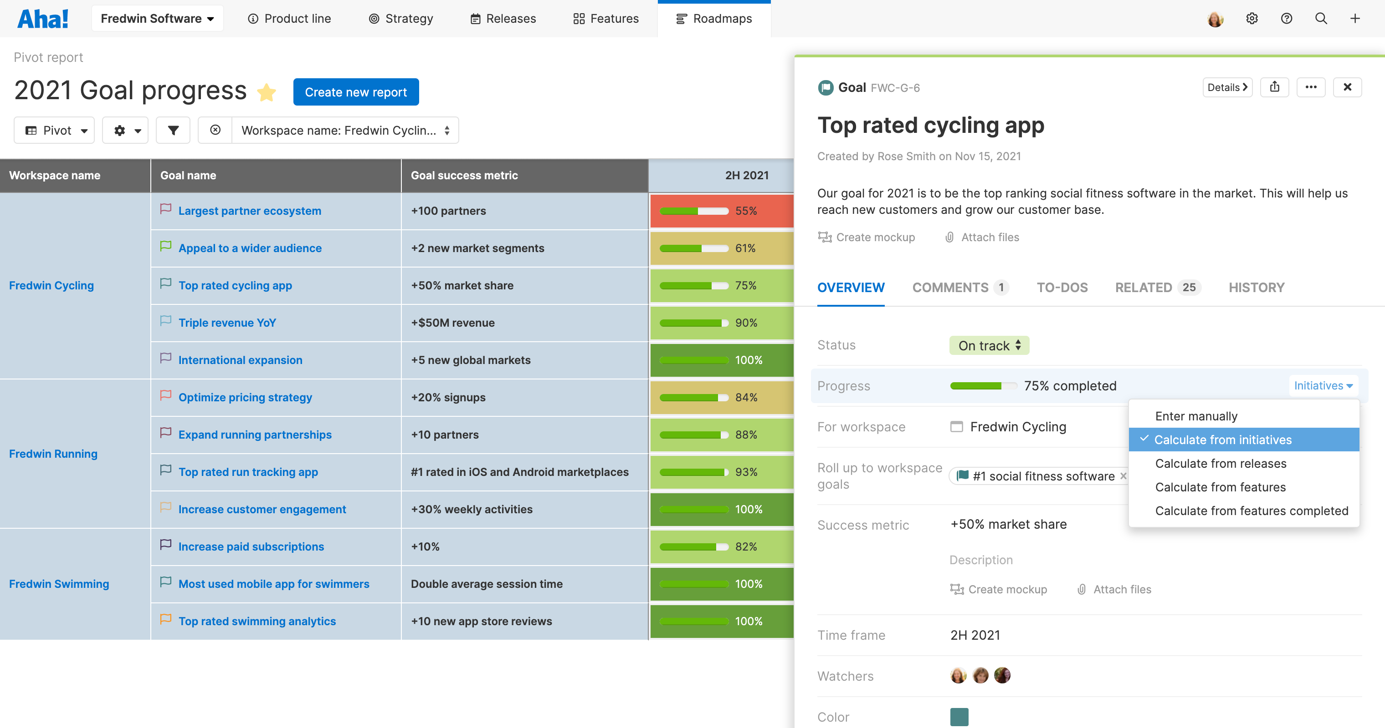Open the On track status dropdown
The height and width of the screenshot is (728, 1385).
(x=989, y=345)
